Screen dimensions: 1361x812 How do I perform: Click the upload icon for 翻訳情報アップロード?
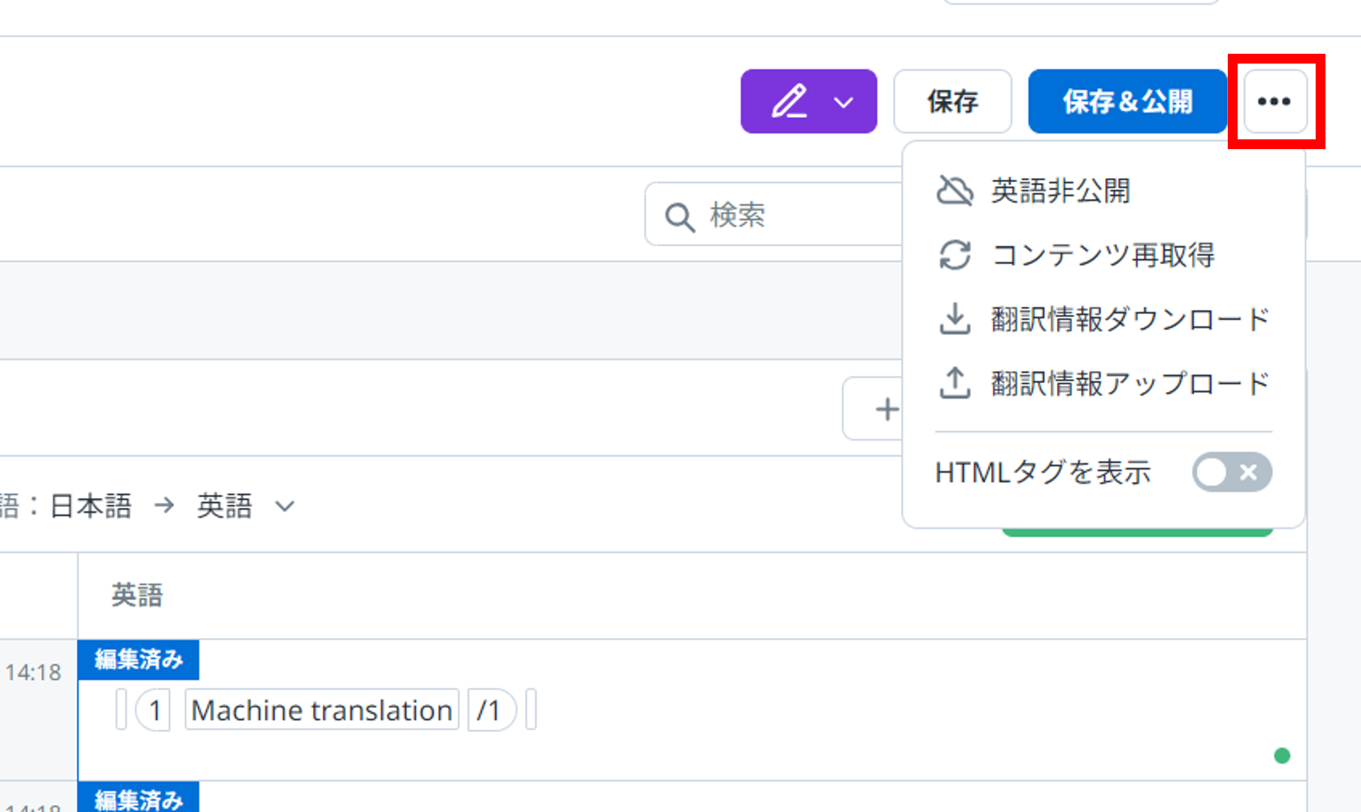coord(955,385)
